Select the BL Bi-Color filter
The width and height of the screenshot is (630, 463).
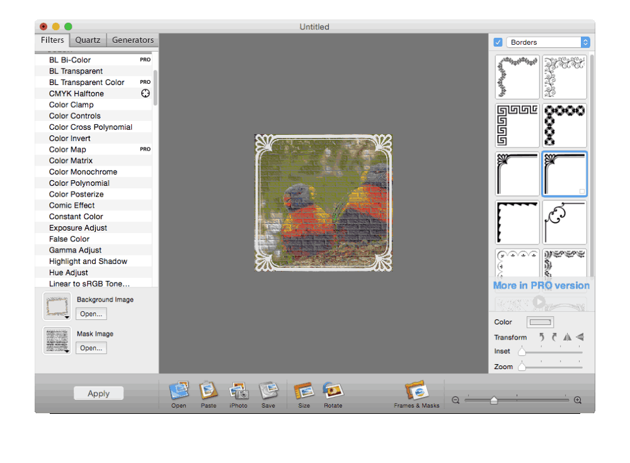[x=93, y=60]
